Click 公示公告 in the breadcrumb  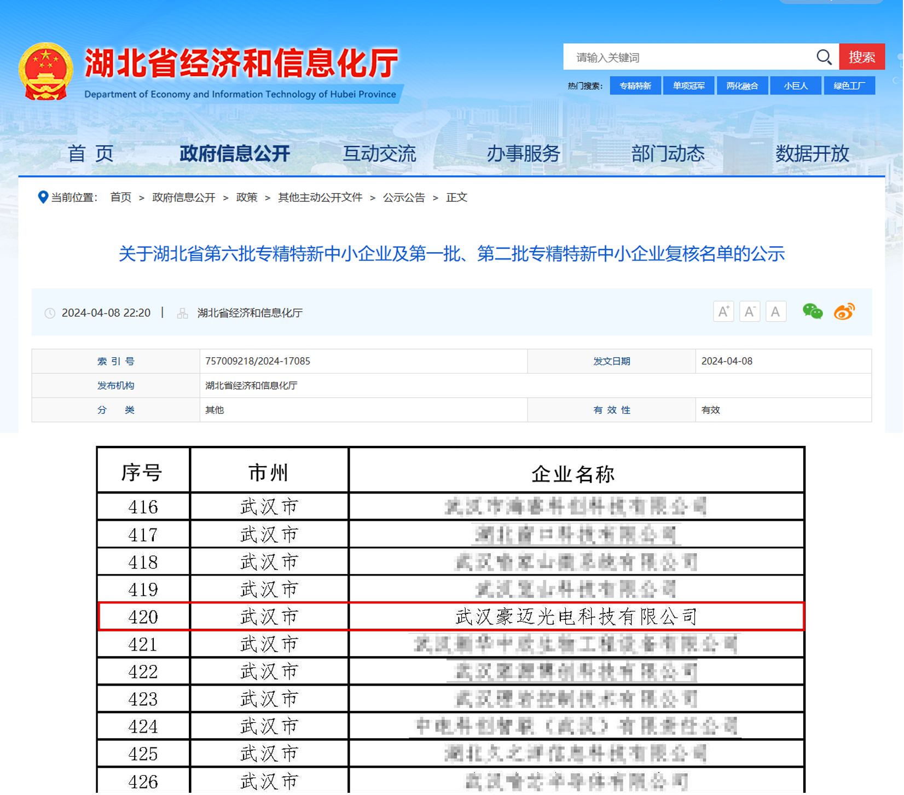coord(404,198)
